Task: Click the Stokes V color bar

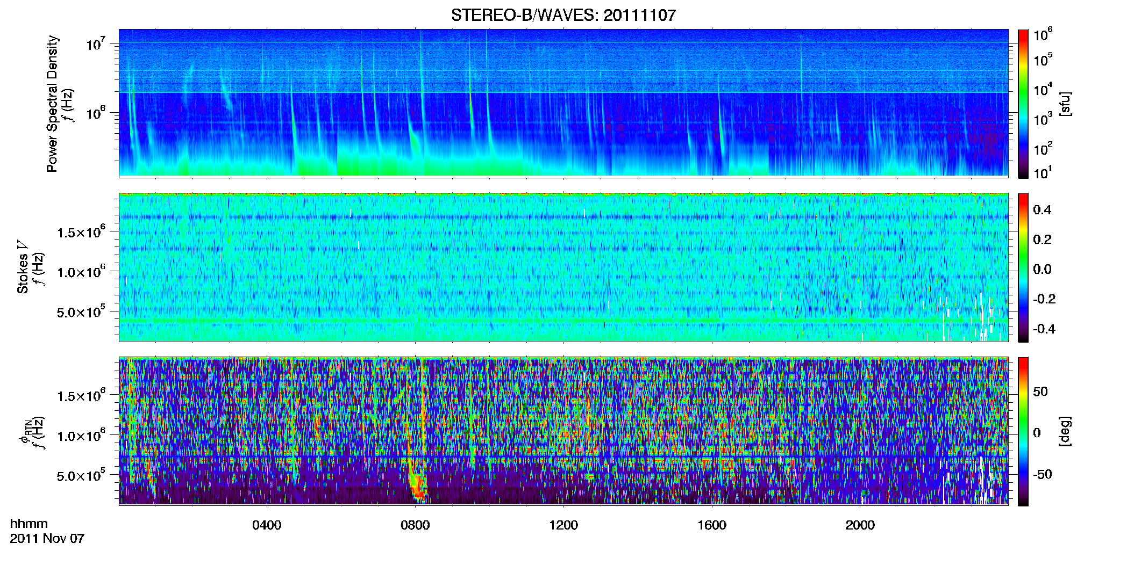Action: pyautogui.click(x=1023, y=267)
